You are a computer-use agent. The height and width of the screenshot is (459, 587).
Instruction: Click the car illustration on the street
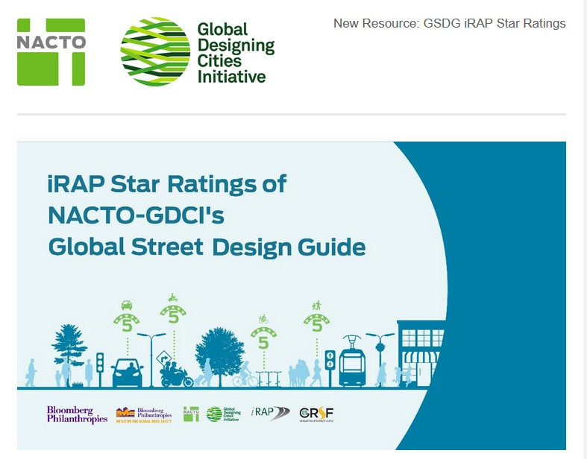tap(128, 373)
